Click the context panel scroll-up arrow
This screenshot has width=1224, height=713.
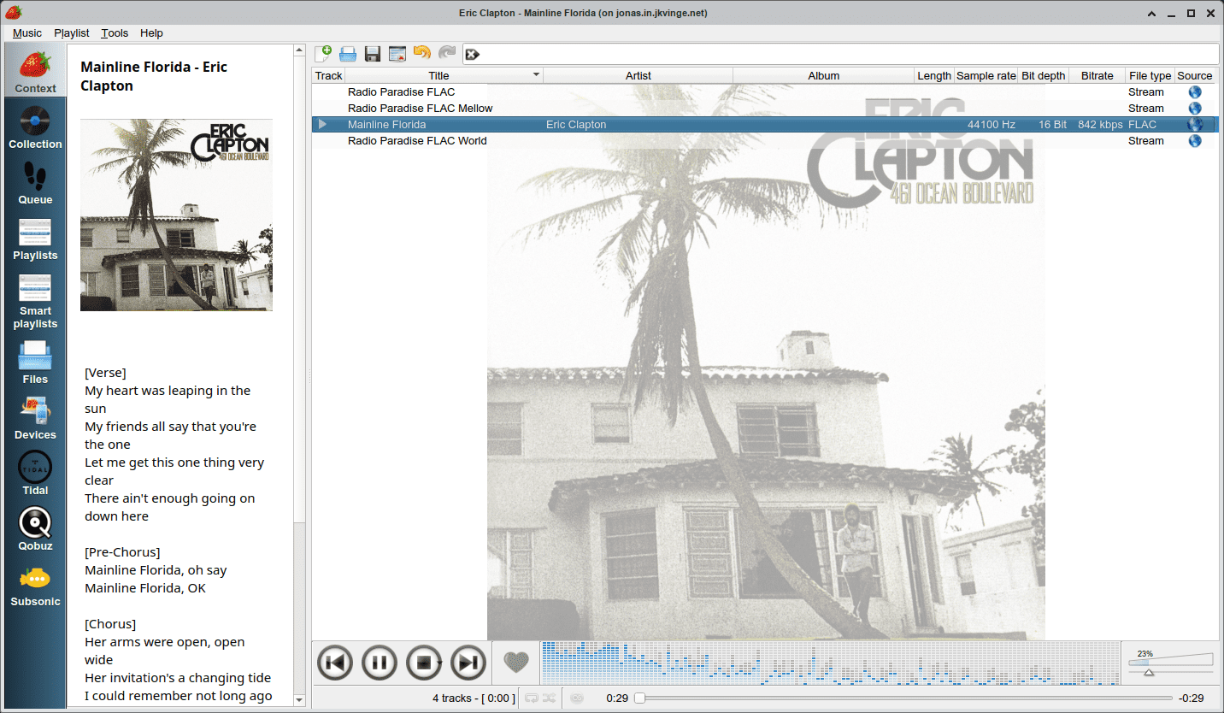(x=299, y=50)
